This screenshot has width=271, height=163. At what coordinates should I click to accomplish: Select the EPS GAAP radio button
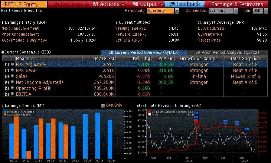(12, 70)
